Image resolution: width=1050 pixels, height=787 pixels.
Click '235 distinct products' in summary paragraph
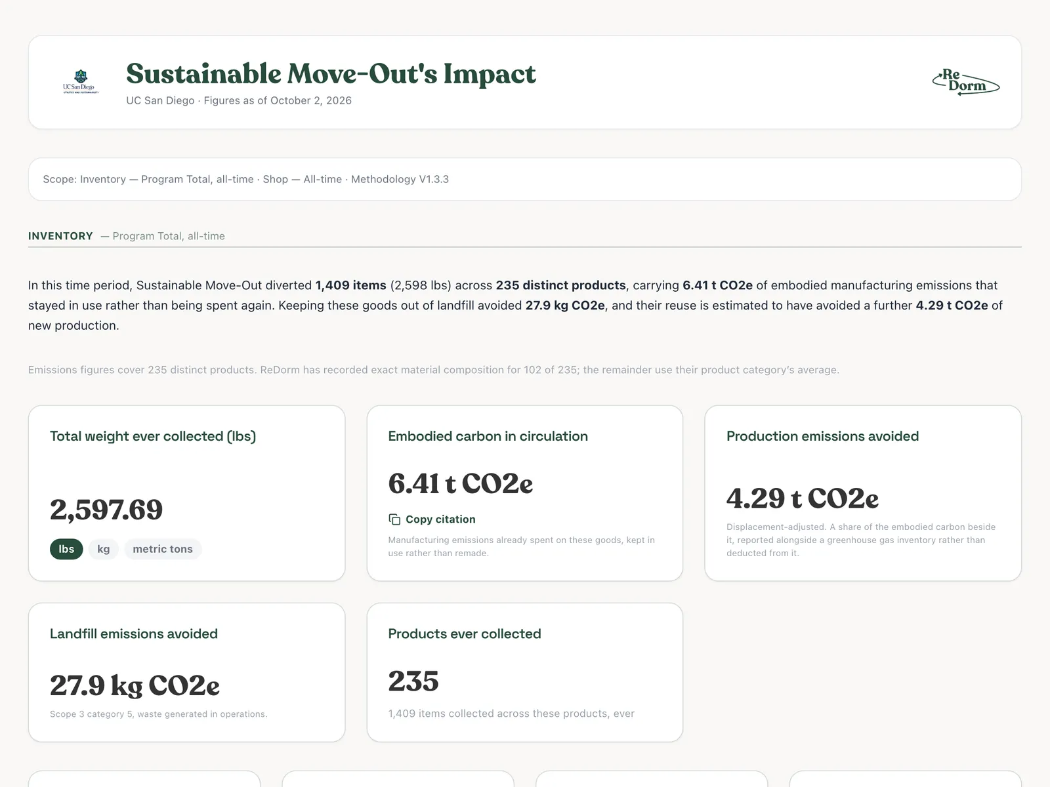click(x=561, y=285)
